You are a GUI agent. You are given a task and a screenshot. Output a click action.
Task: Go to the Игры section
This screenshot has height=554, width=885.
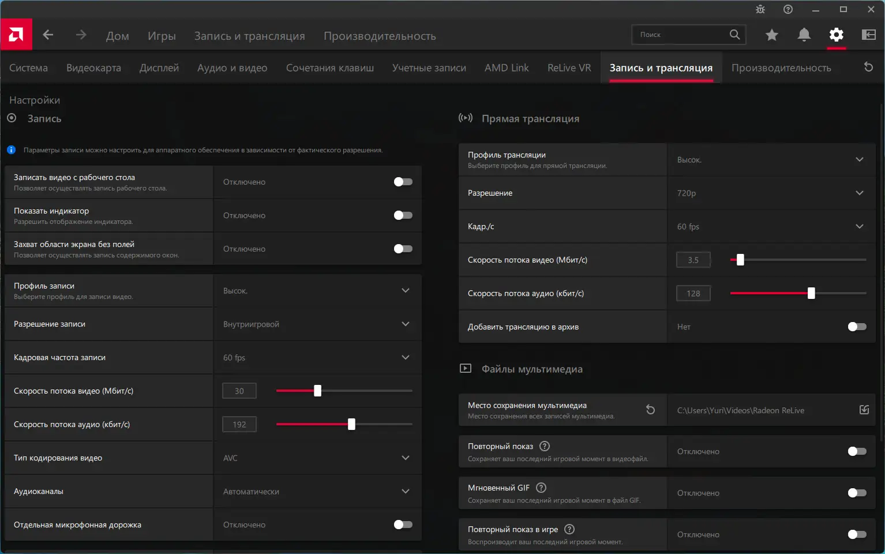162,36
